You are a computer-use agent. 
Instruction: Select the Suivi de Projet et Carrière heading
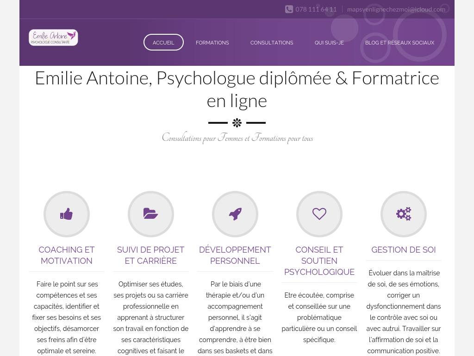pyautogui.click(x=151, y=255)
